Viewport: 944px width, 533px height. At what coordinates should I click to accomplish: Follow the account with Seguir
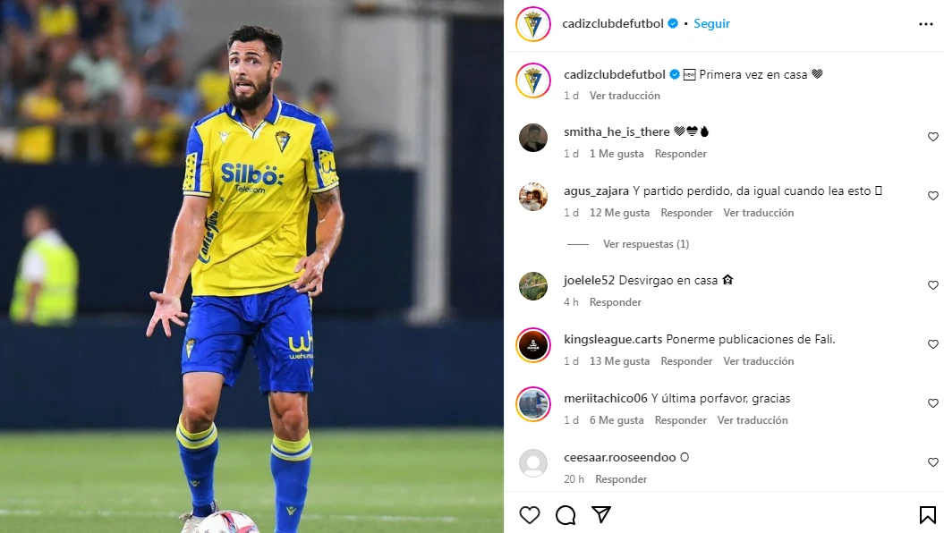(711, 23)
